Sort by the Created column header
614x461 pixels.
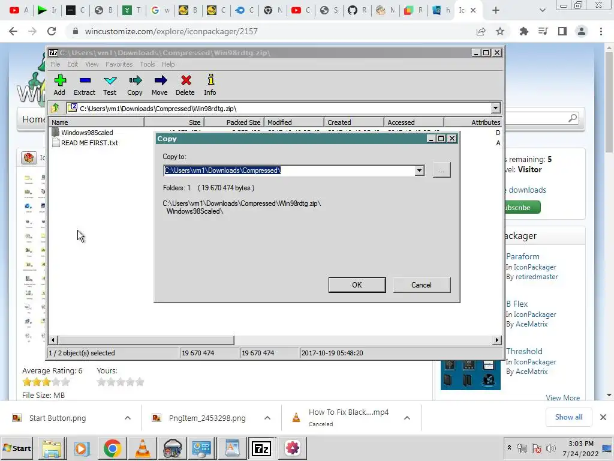point(354,122)
